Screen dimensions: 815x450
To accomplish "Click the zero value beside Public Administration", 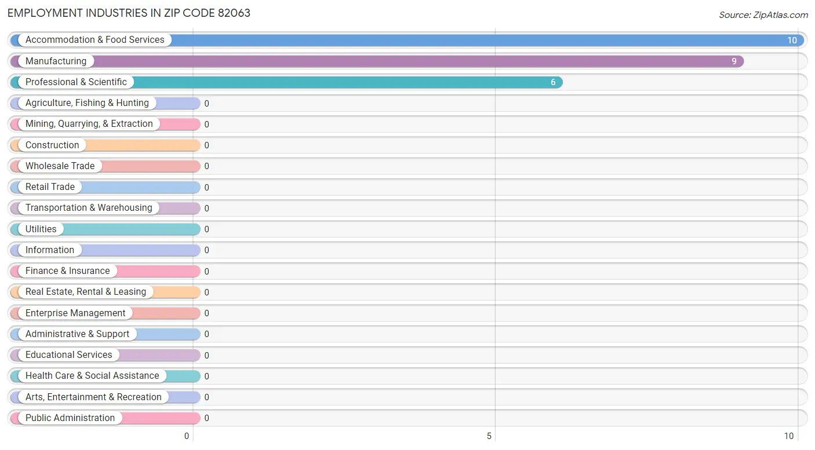I will pos(206,418).
